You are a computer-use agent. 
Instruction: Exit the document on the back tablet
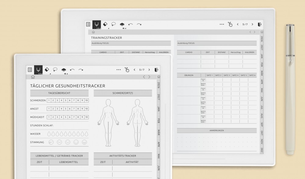(260, 24)
